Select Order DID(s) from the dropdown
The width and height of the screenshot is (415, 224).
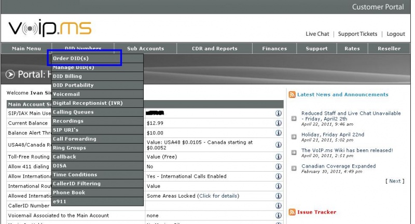point(98,58)
